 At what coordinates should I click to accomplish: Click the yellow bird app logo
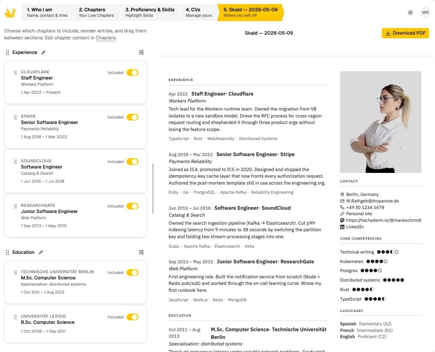pyautogui.click(x=10, y=12)
